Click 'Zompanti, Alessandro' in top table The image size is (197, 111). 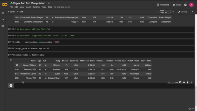coord(33,22)
